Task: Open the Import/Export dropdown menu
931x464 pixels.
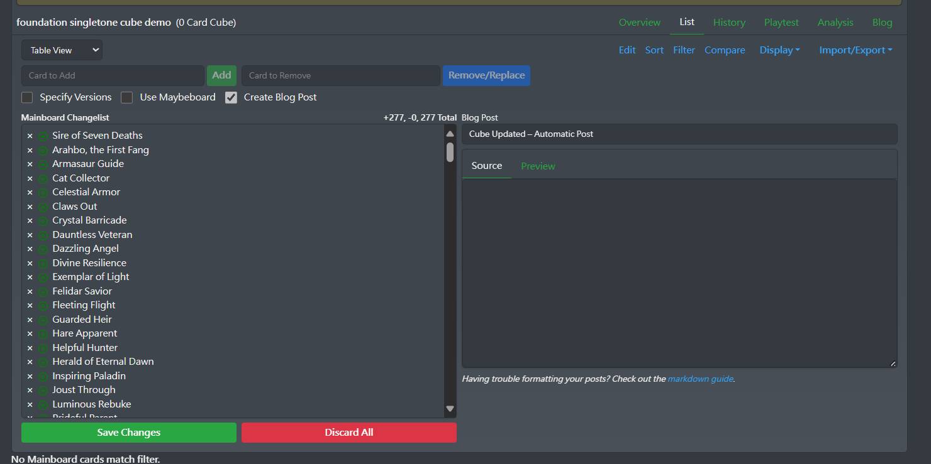Action: coord(856,50)
